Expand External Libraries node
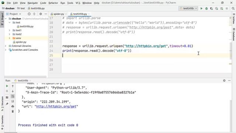The width and height of the screenshot is (236, 133). coord(6,46)
